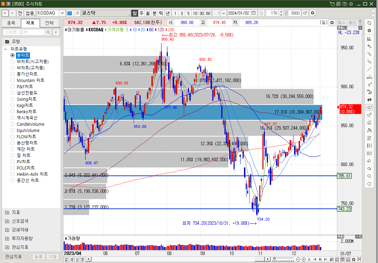378x263 pixels.
Task: Click the chart-with-axes icon in right toolbar
Action: [369, 39]
